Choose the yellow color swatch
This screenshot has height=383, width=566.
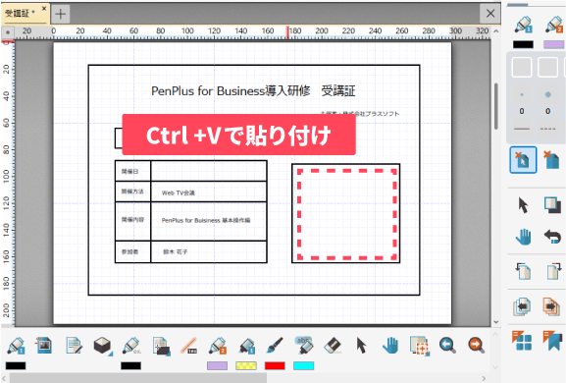tap(246, 365)
